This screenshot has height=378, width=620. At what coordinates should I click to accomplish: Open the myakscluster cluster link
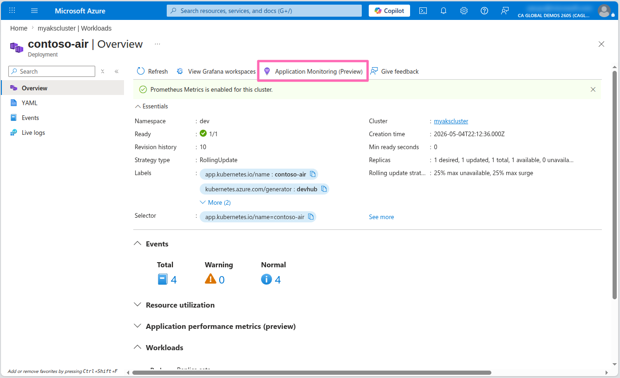pyautogui.click(x=451, y=121)
